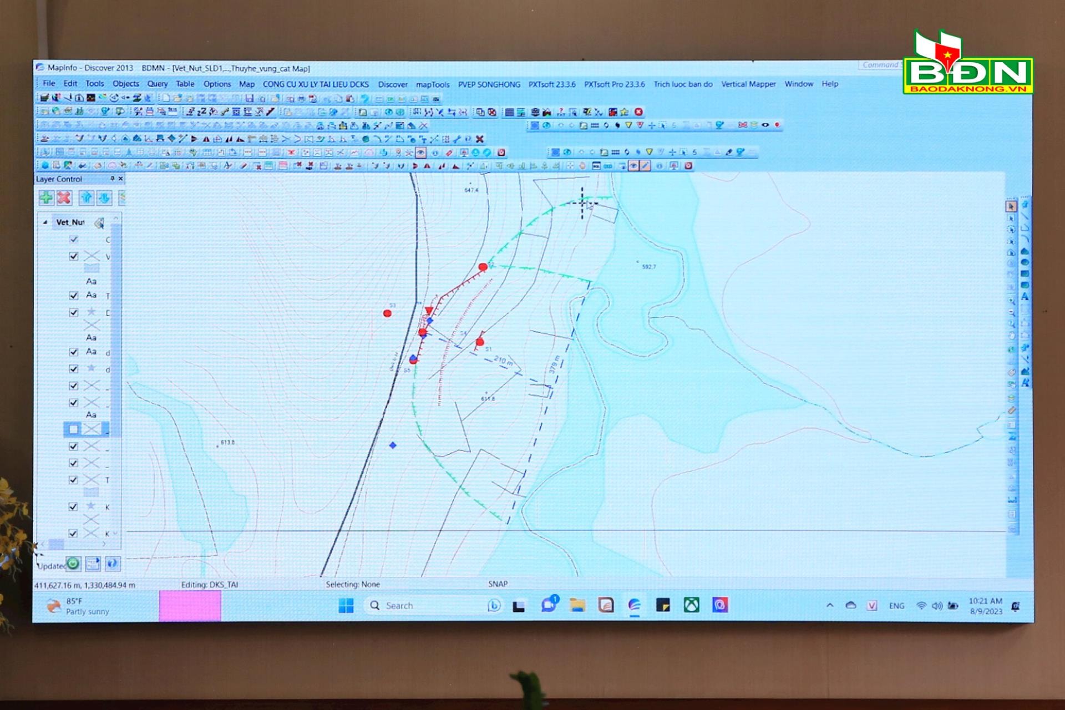Screen dimensions: 1065x710
Task: Check the highlighted unchecked layer checkbox
Action: pyautogui.click(x=73, y=429)
